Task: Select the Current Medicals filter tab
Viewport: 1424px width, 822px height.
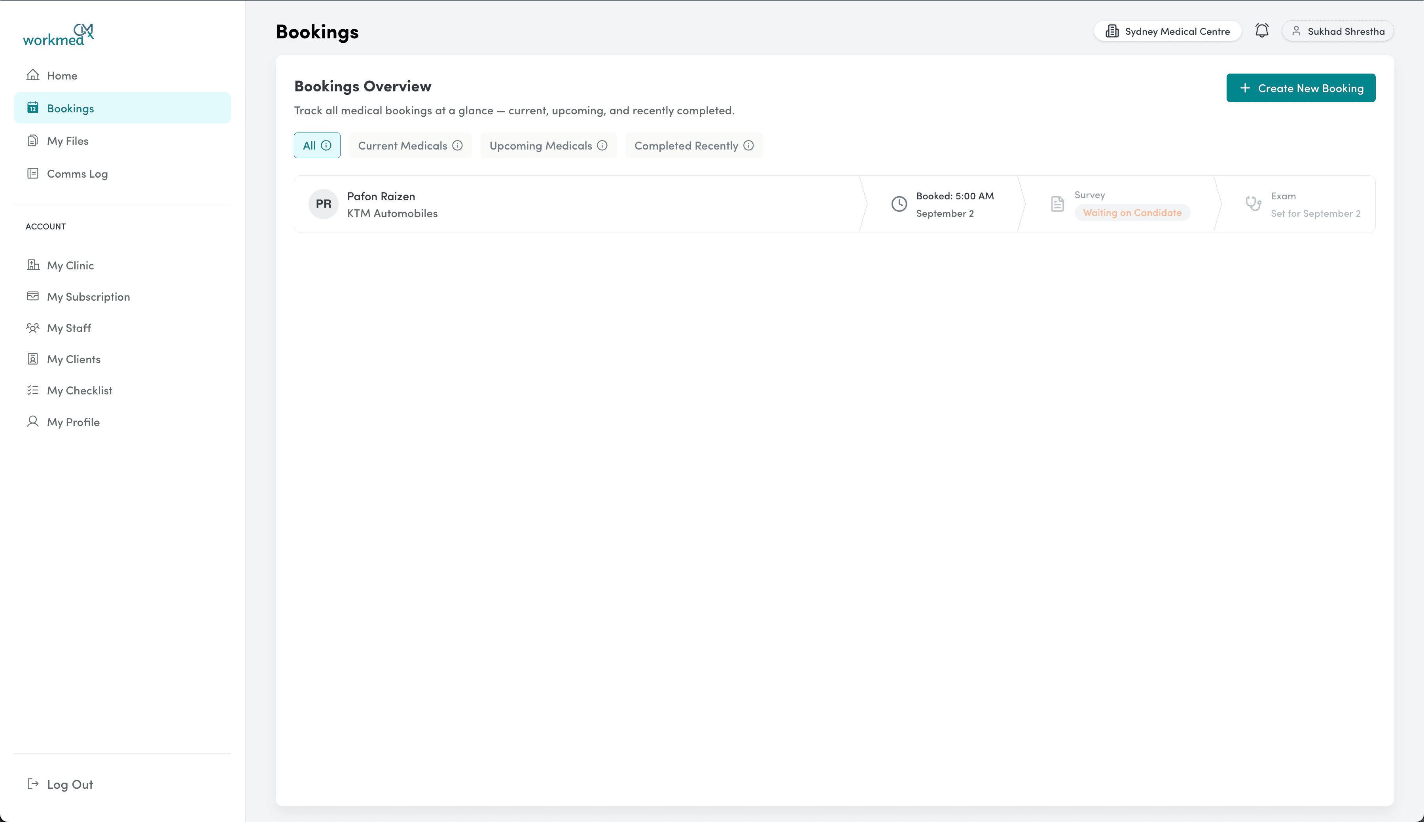Action: coord(402,146)
